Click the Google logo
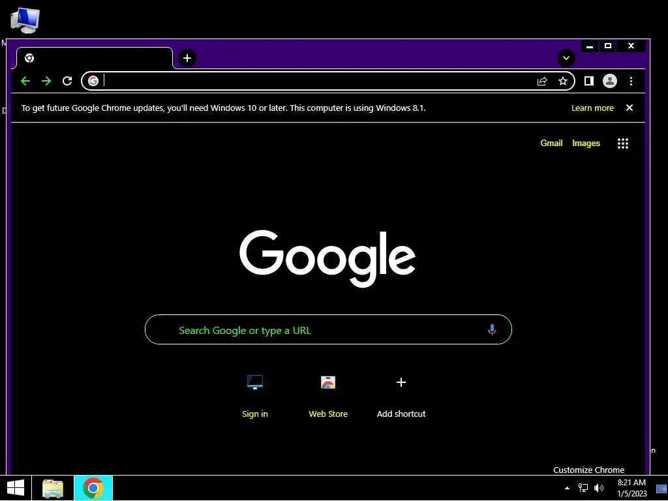Screen dimensions: 668x501 point(327,258)
